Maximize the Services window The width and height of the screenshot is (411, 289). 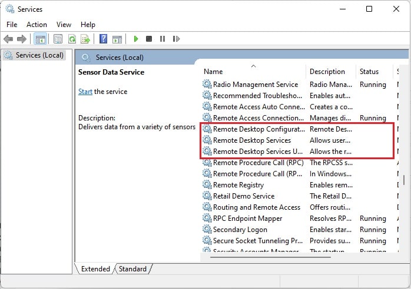coord(369,9)
